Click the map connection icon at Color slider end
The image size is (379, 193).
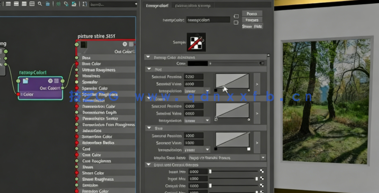(262, 63)
